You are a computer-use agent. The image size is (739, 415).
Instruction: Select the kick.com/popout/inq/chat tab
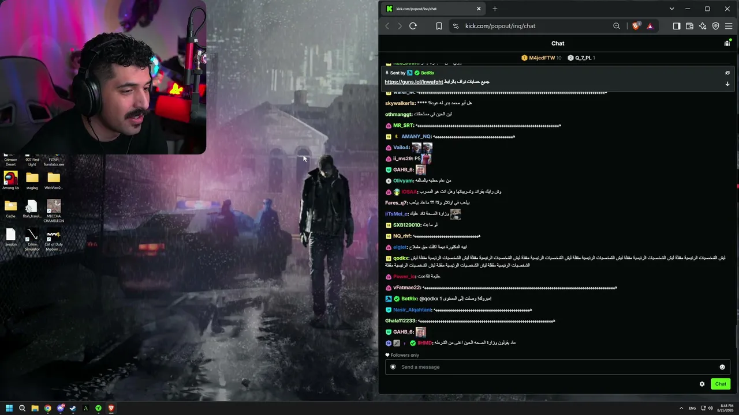tap(434, 9)
